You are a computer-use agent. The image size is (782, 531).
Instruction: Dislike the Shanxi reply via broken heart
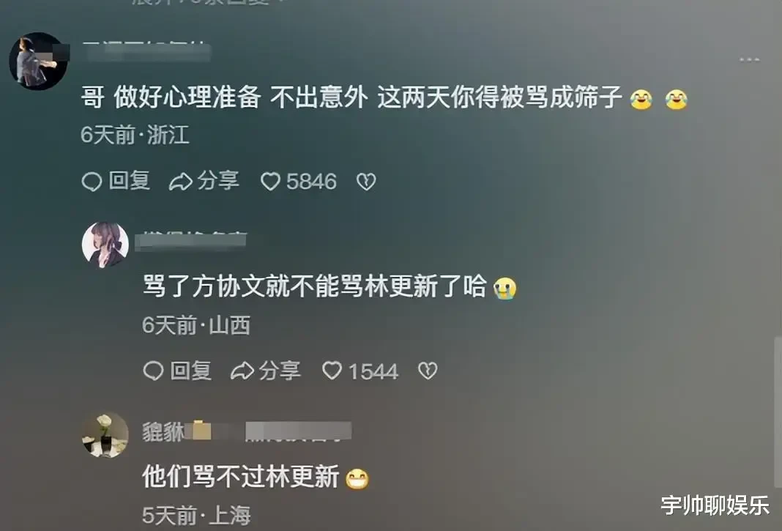coord(428,371)
